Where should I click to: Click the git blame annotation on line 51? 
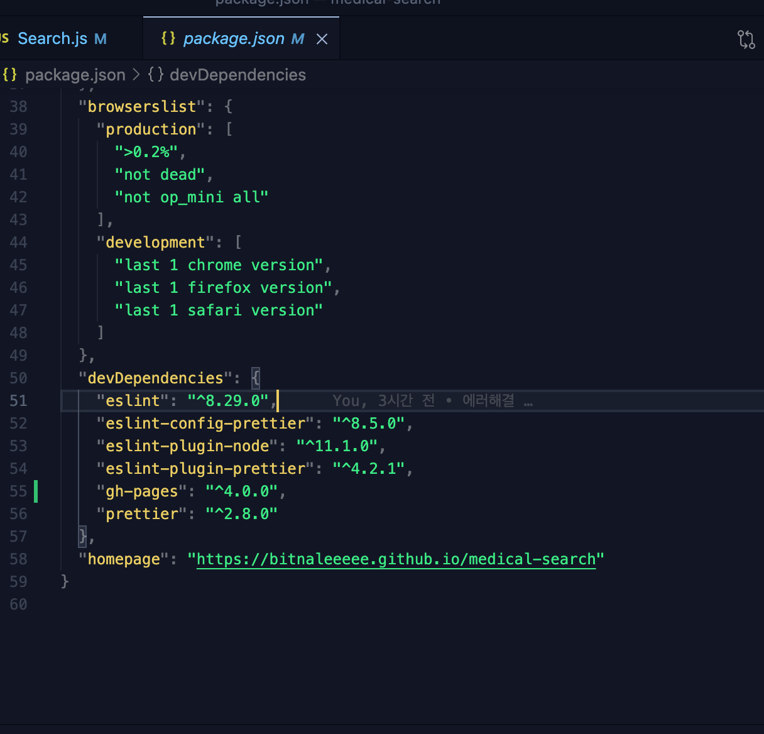click(432, 400)
